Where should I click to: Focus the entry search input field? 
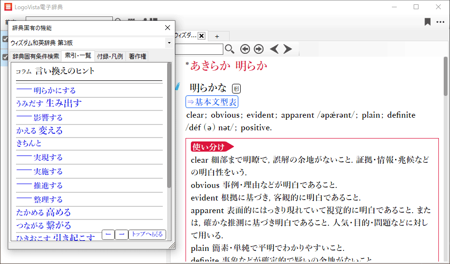coord(199,49)
